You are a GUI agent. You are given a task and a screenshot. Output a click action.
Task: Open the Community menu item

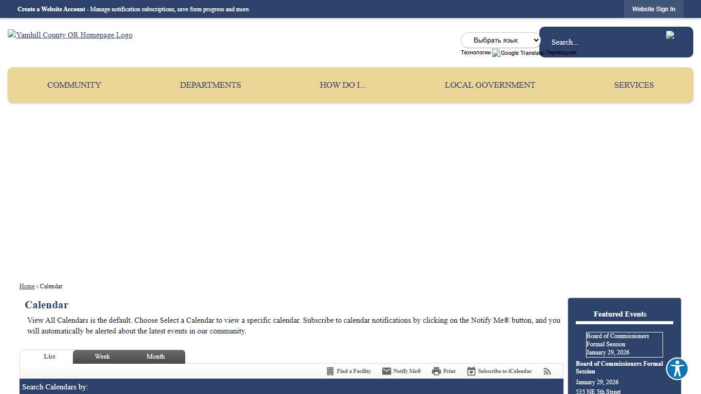pos(74,85)
